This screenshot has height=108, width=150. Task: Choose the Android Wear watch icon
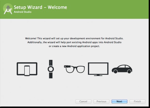click(x=51, y=69)
